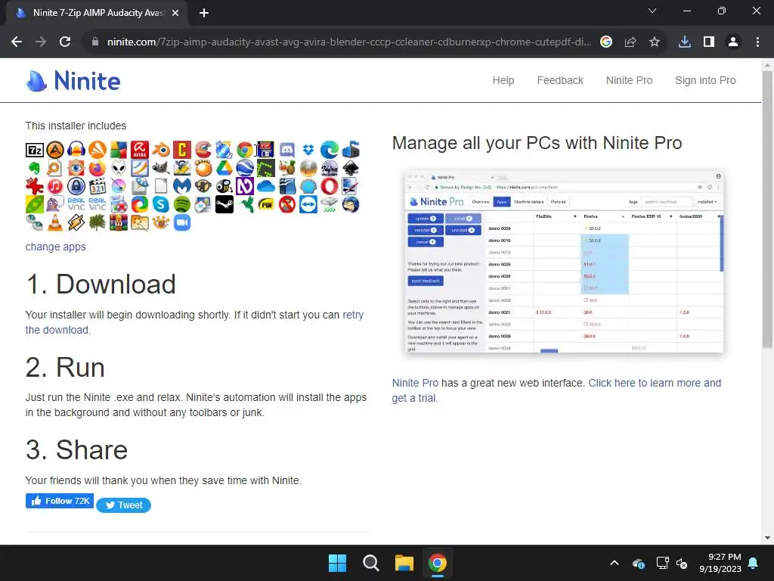Open the Help page link
The image size is (774, 581).
pyautogui.click(x=503, y=80)
